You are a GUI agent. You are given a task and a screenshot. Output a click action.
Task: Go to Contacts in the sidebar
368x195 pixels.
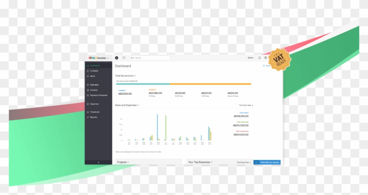pyautogui.click(x=94, y=71)
